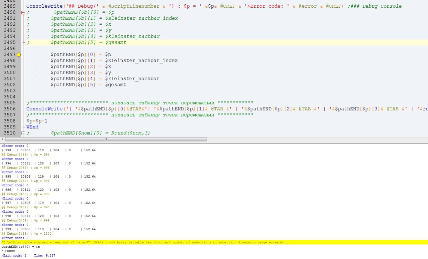This screenshot has height=259, width=428.
Task: Click the '$pathEND[$p][2] = $x' line
Action: pyautogui.click(x=81, y=66)
